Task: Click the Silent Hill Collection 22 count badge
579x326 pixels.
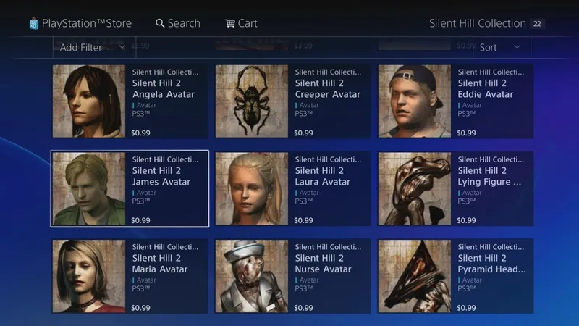Action: [537, 24]
